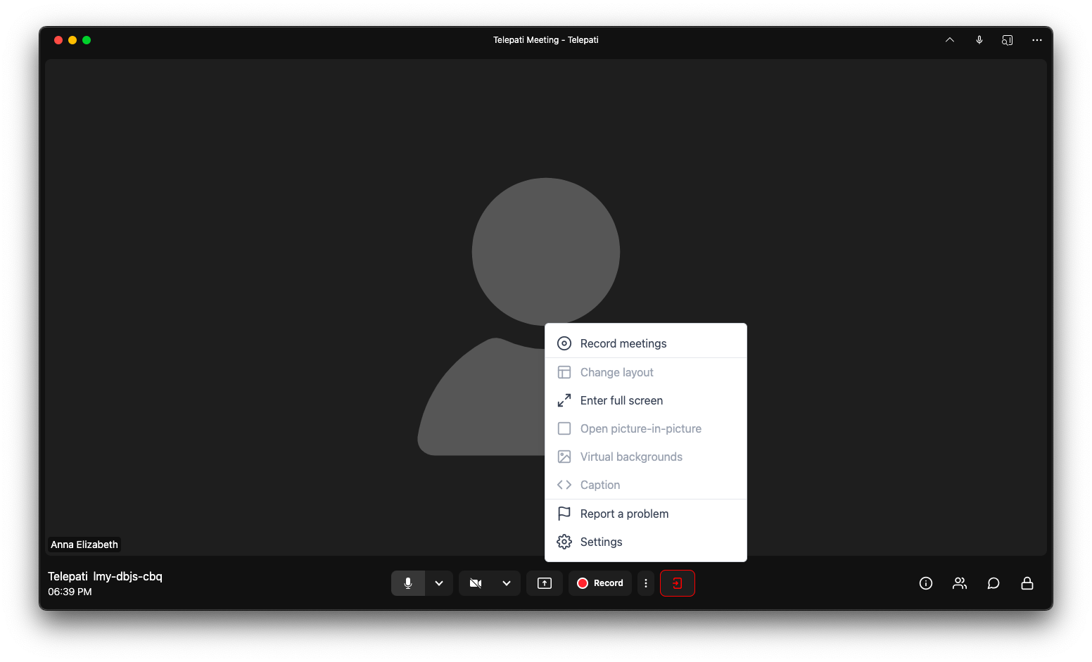The width and height of the screenshot is (1092, 662).
Task: Collapse using title bar up chevron
Action: point(950,40)
